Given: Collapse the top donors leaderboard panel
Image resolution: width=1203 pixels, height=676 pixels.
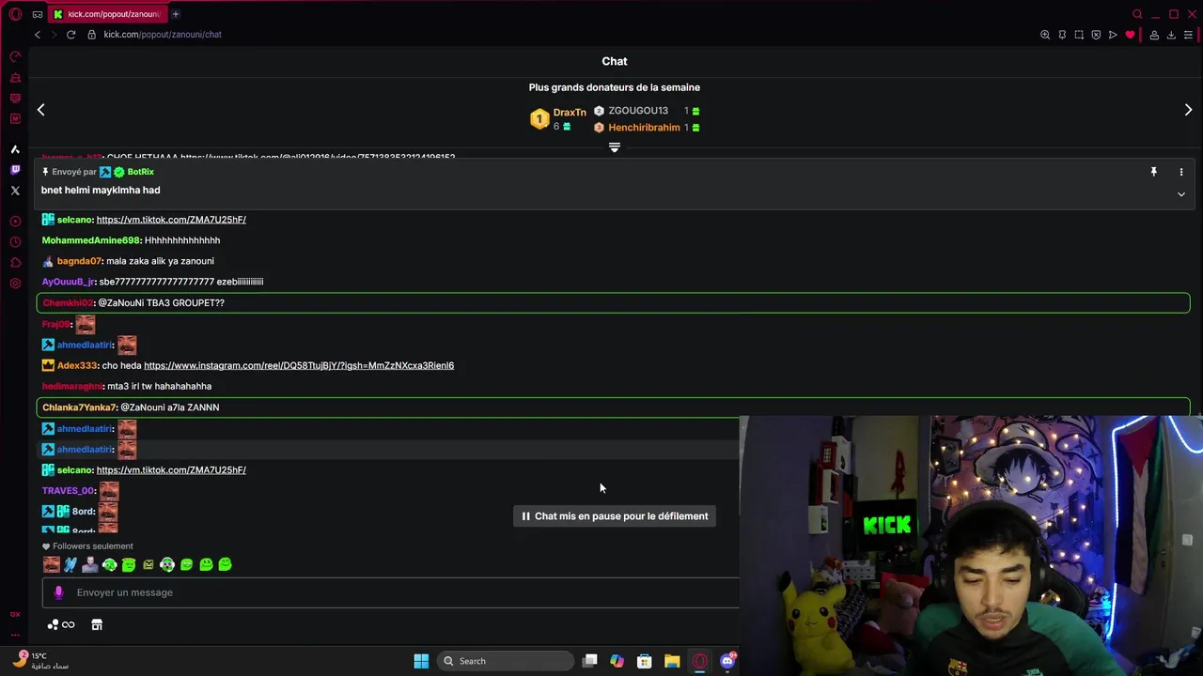Looking at the screenshot, I should tap(614, 147).
